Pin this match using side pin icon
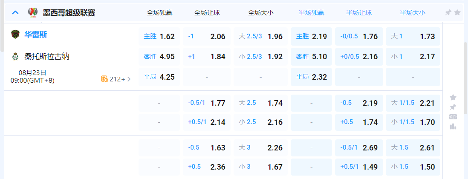 pos(453,107)
